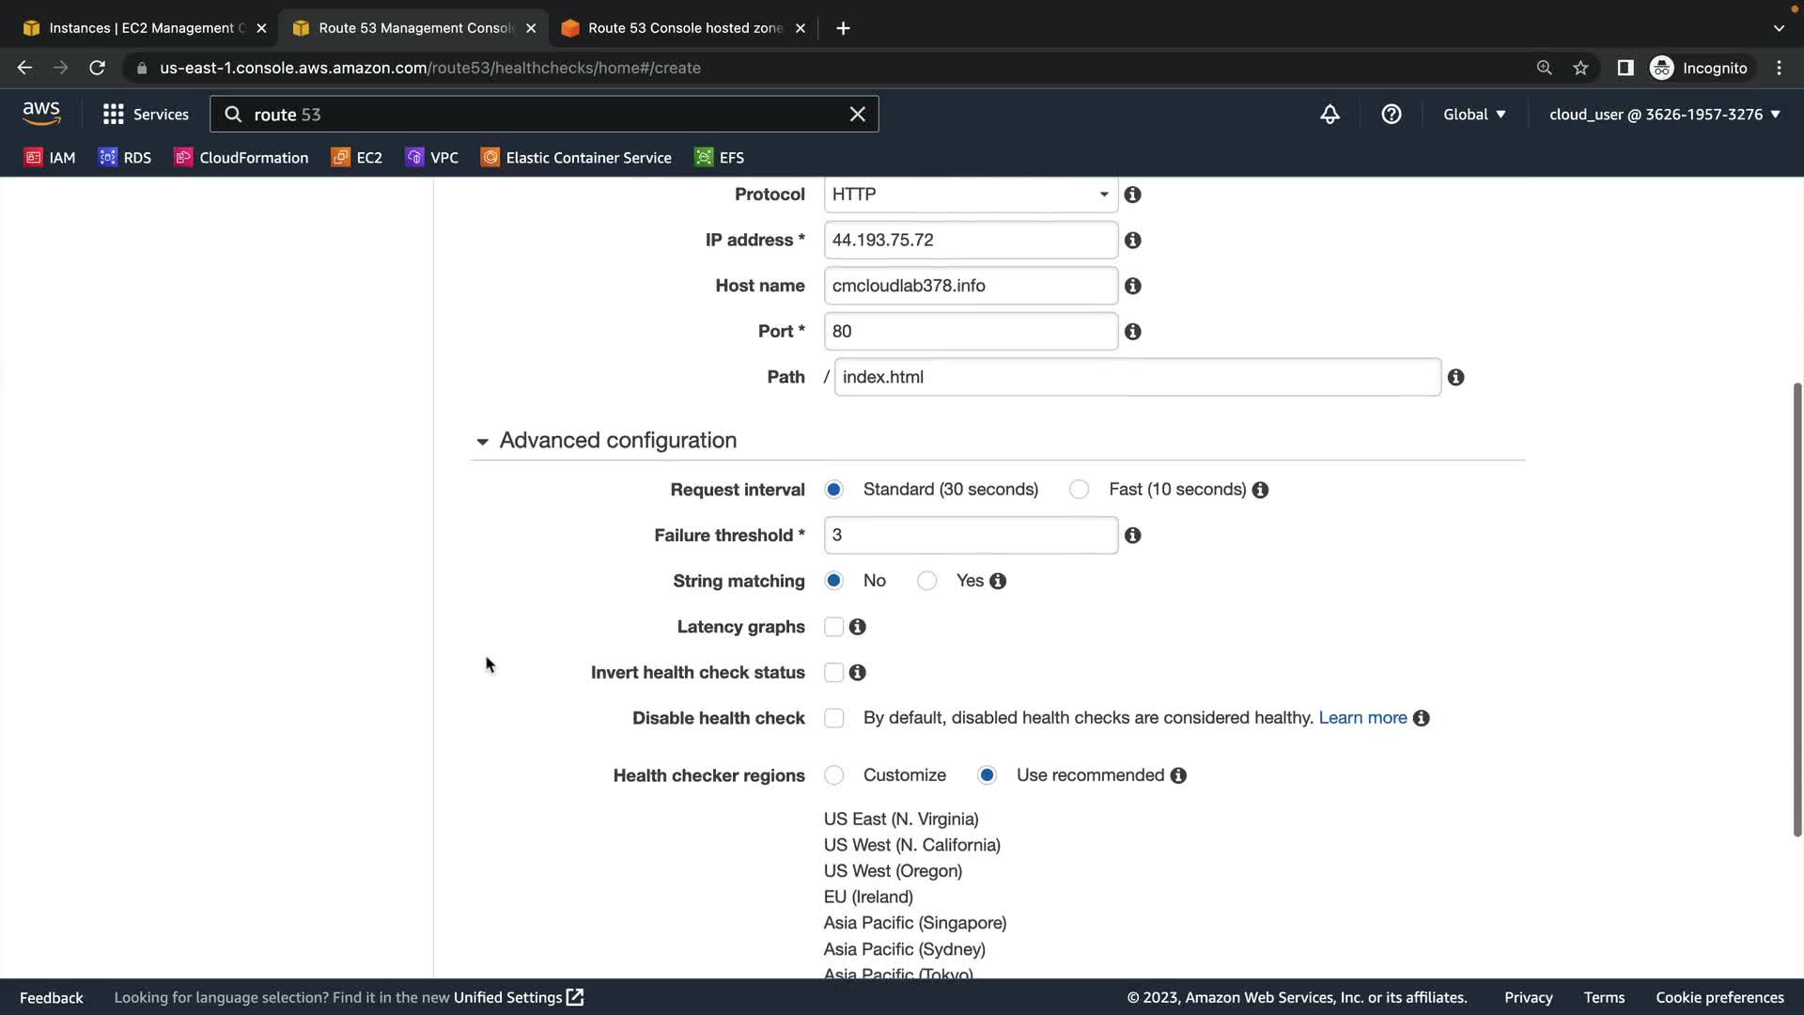Show info tooltip for Failure threshold
Screen dimensions: 1804x1015
(1133, 536)
